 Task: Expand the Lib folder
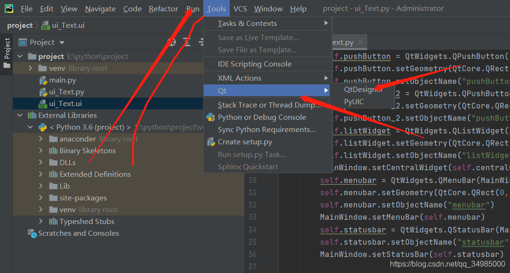pos(41,186)
